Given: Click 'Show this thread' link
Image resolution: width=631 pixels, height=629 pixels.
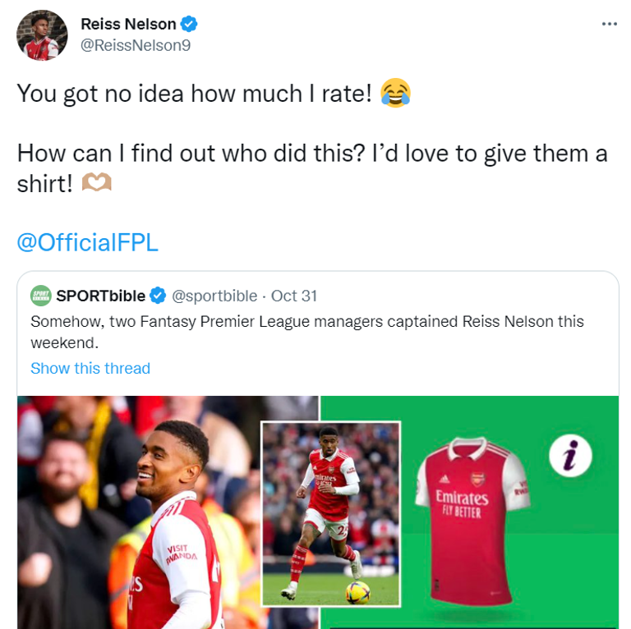Looking at the screenshot, I should [90, 368].
